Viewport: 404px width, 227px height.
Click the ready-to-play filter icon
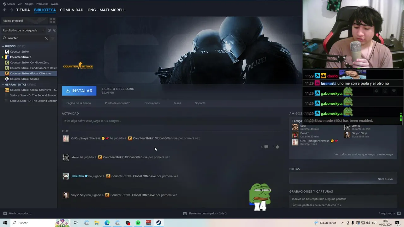point(55,30)
